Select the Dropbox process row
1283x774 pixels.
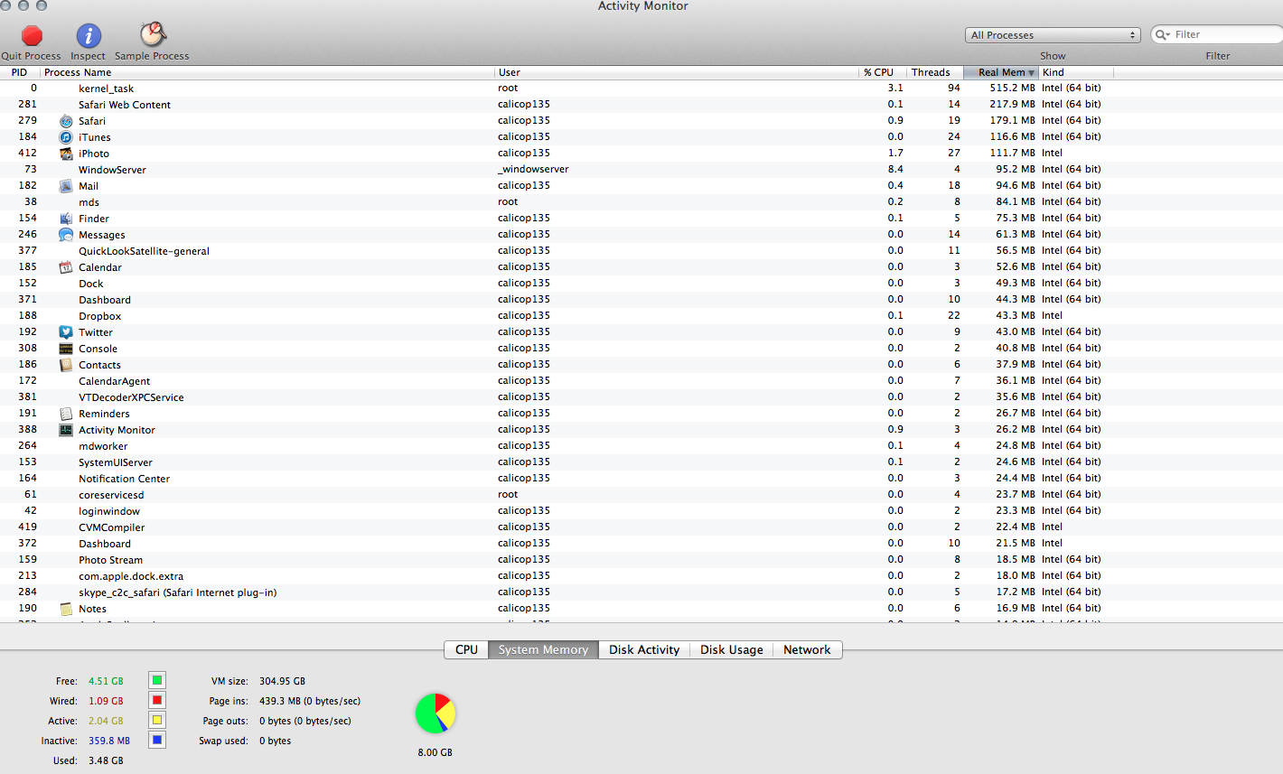[641, 315]
